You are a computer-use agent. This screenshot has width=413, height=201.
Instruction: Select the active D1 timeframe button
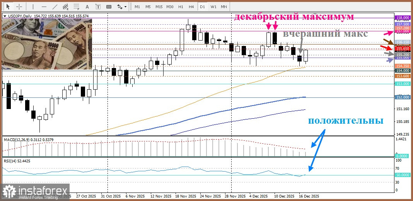click(x=202, y=7)
